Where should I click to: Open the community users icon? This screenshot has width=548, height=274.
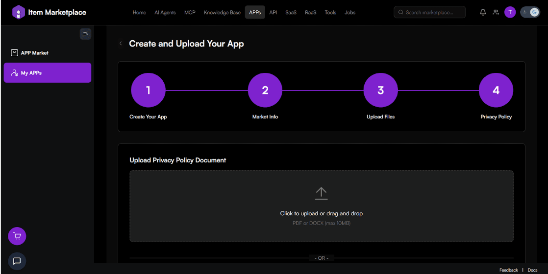coord(496,12)
